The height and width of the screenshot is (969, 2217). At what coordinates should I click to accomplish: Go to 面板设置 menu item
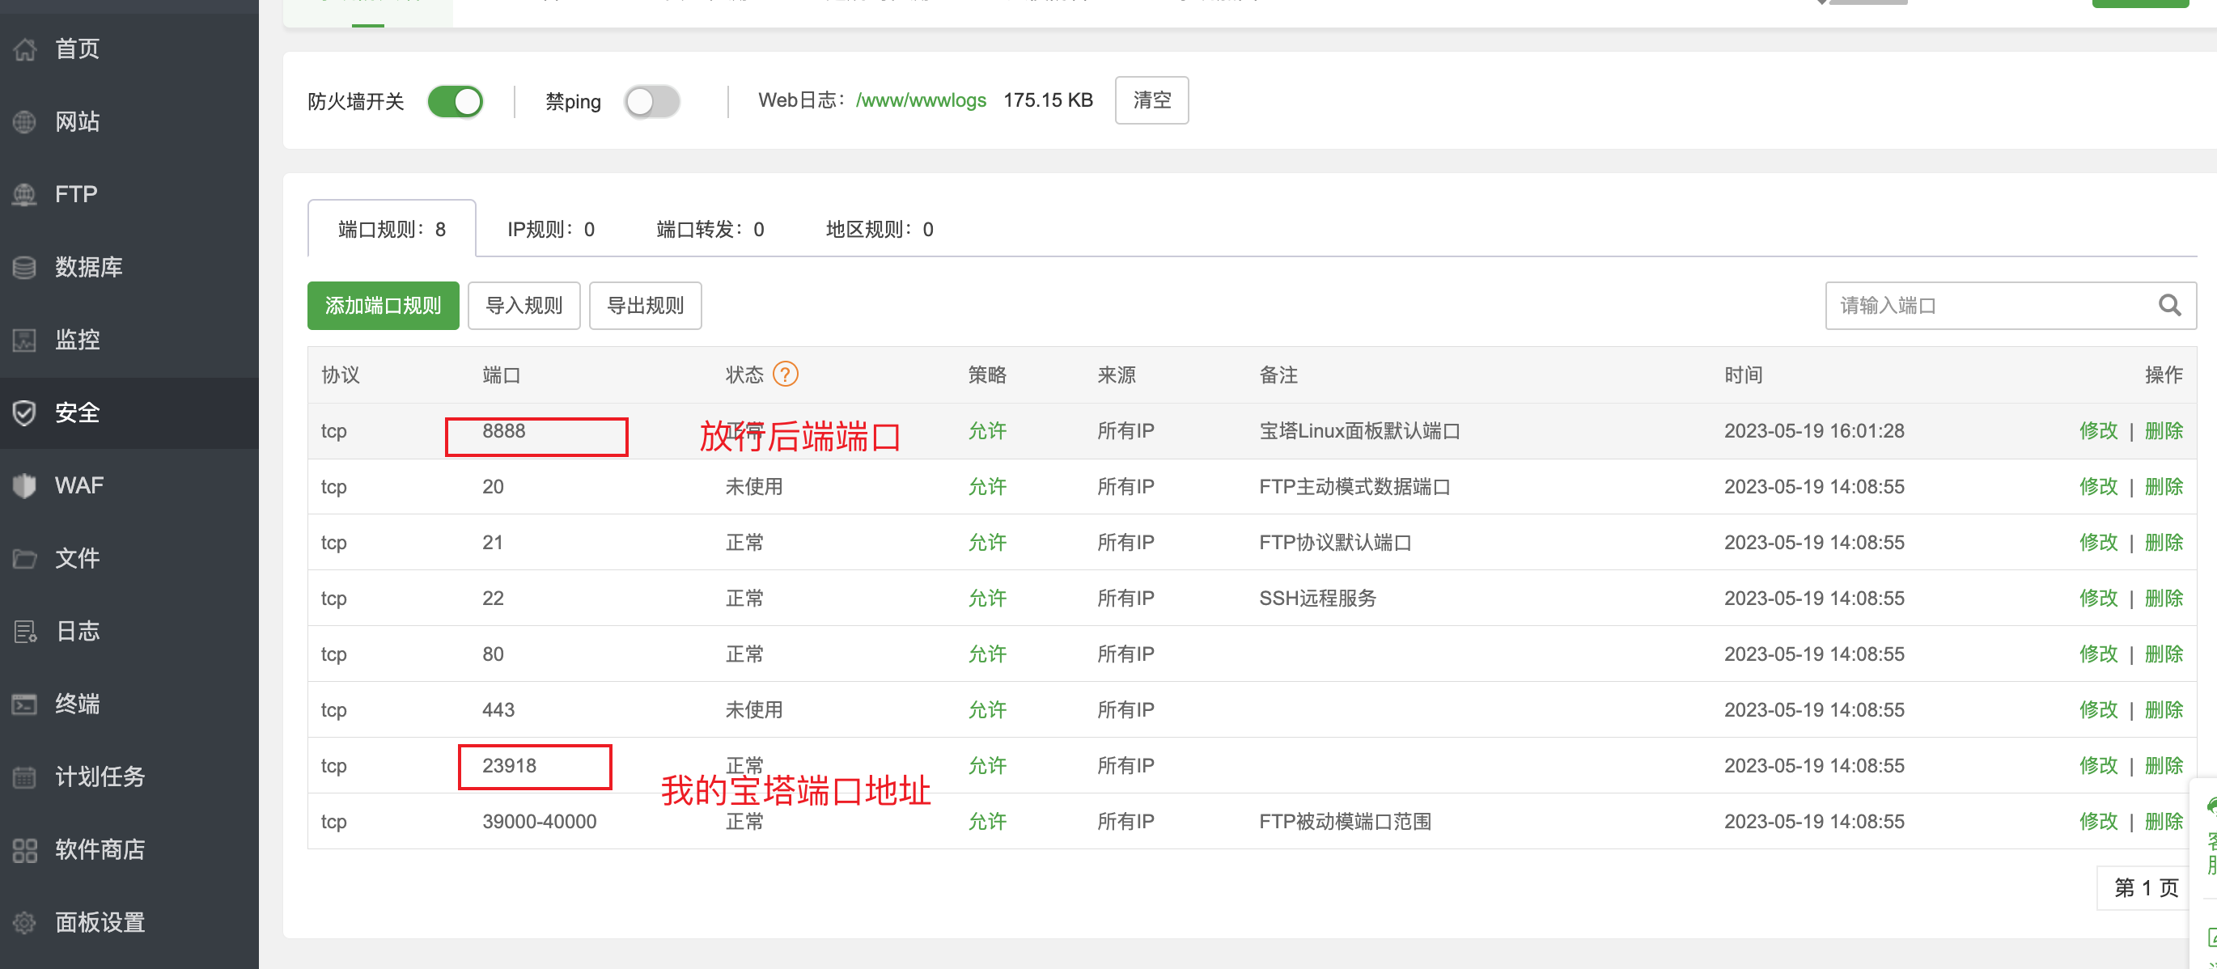pyautogui.click(x=100, y=921)
